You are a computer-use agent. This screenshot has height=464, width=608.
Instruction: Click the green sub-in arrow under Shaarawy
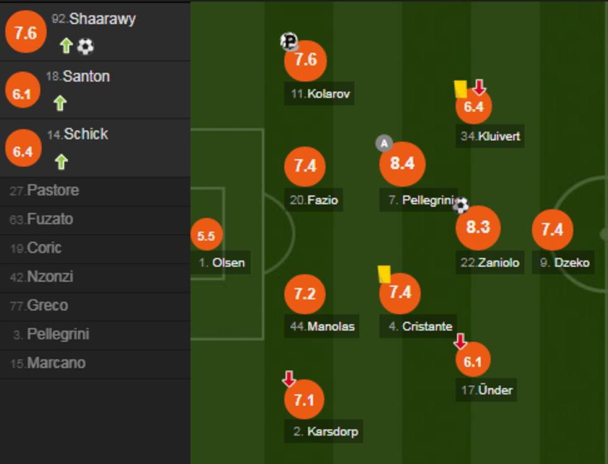tap(66, 46)
